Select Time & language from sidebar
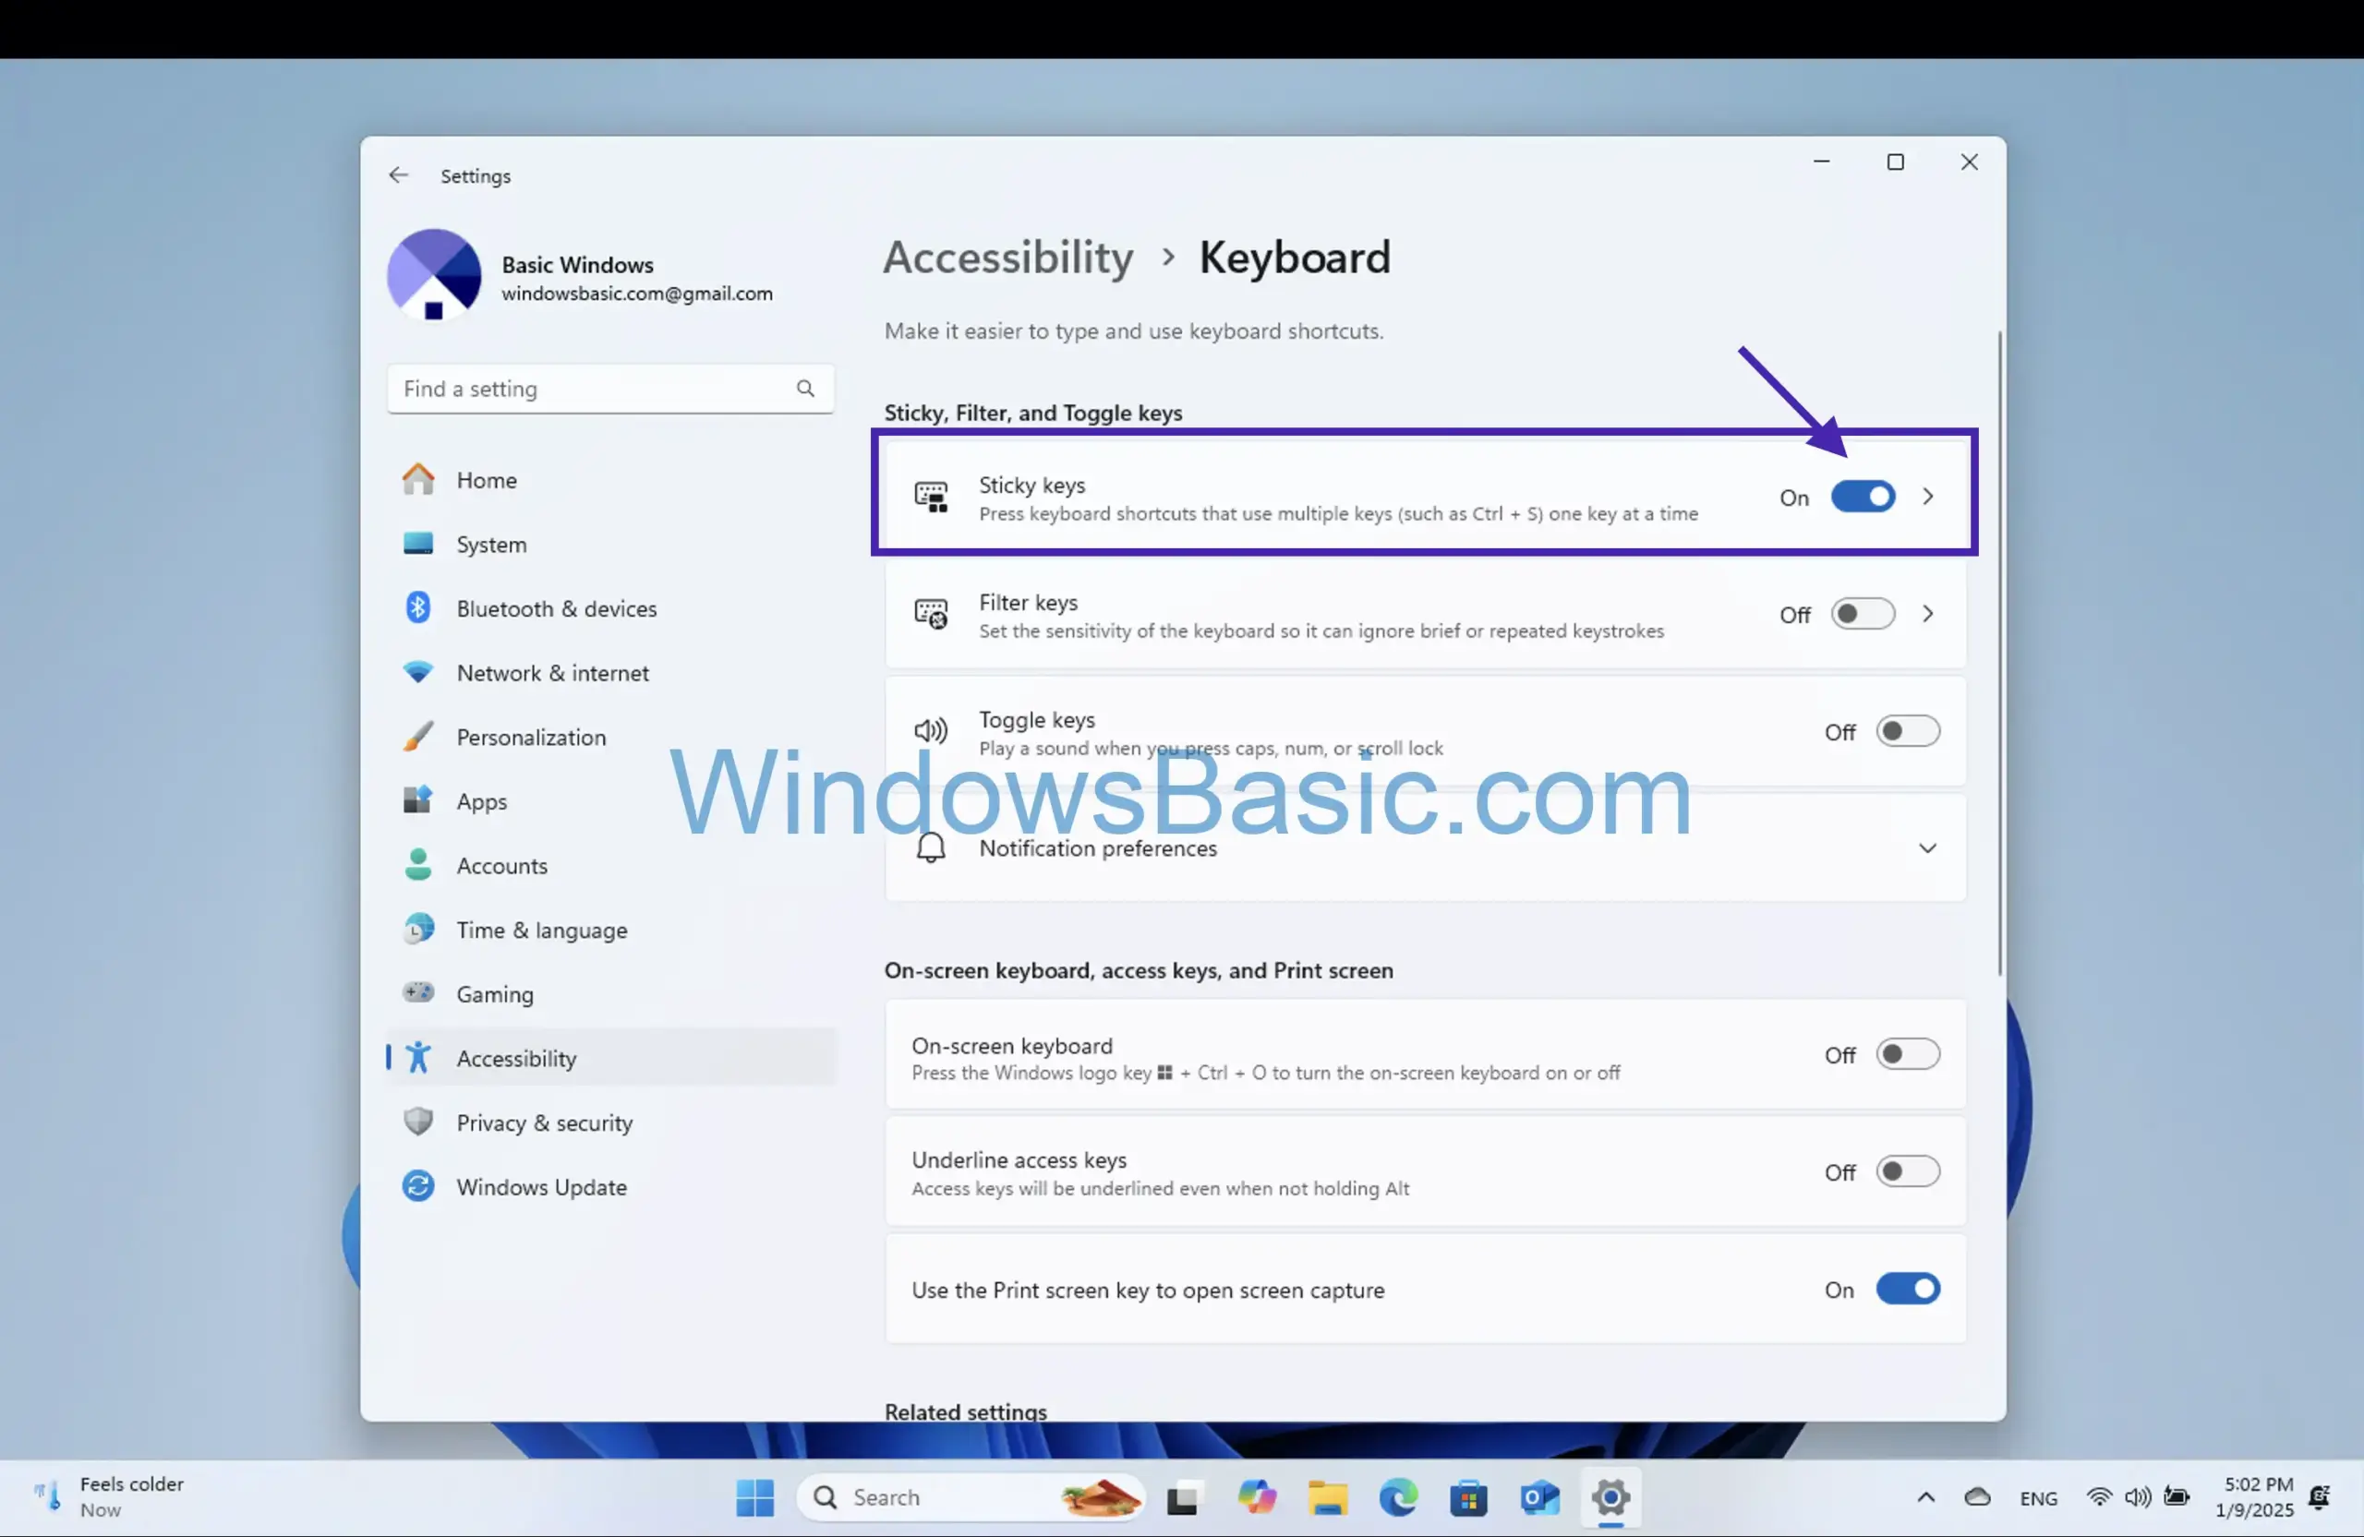 541,929
